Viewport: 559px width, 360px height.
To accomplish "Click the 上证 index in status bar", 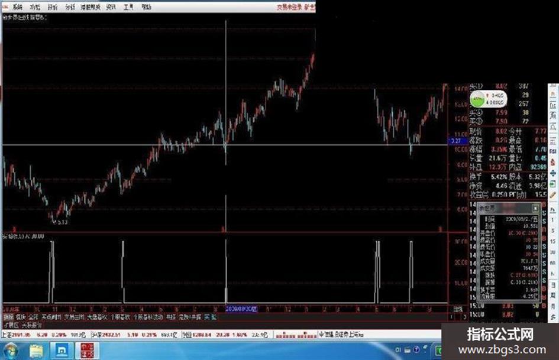I will 44,335.
